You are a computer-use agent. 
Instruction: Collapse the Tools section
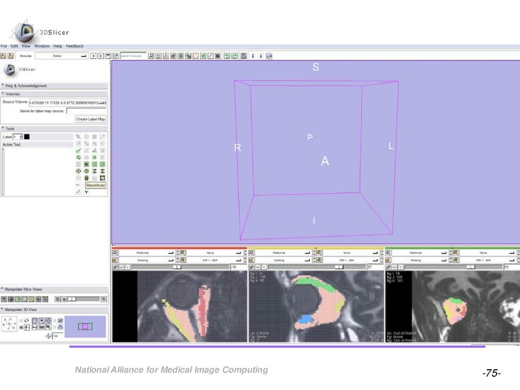[x=54, y=129]
